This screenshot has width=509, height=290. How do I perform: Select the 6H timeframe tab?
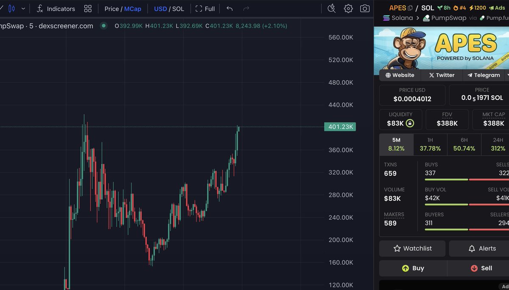click(464, 144)
